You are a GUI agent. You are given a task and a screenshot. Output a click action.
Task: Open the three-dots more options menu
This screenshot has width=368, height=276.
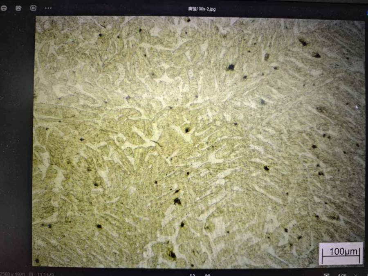(48, 8)
